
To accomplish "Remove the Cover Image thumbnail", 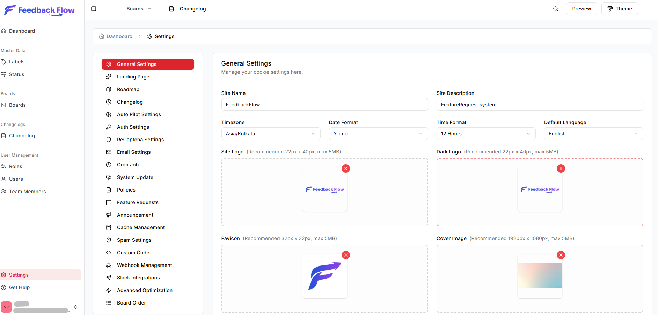I will 561,255.
